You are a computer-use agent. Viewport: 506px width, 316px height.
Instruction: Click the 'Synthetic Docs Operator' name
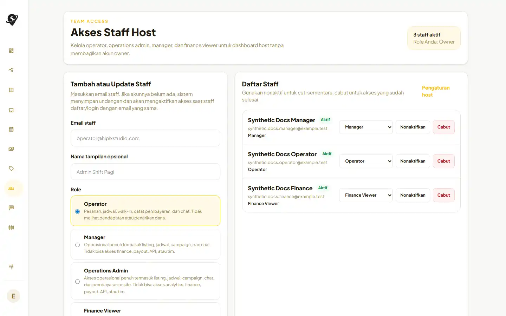coord(282,154)
